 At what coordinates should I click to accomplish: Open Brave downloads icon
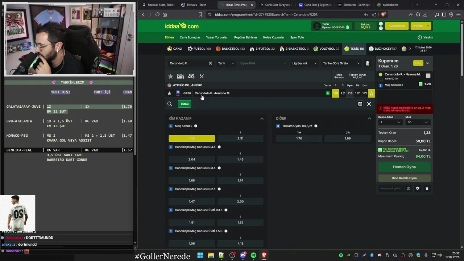(x=425, y=14)
